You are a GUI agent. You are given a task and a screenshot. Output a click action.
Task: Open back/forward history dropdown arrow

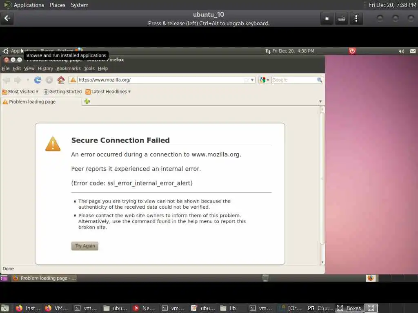27,80
